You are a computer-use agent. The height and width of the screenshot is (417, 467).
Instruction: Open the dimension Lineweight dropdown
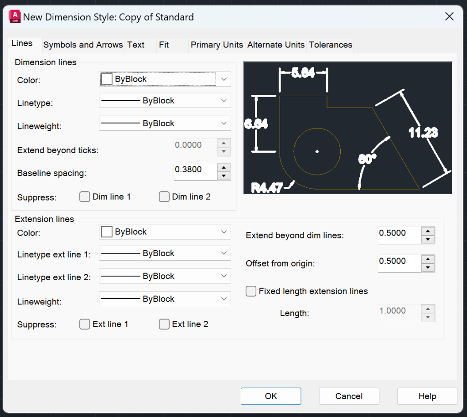[x=223, y=123]
